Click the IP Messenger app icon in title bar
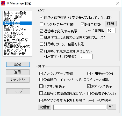 3,3
